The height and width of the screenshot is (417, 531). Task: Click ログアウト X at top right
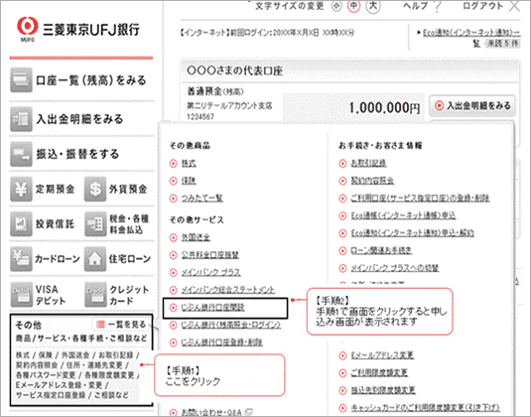coord(491,6)
